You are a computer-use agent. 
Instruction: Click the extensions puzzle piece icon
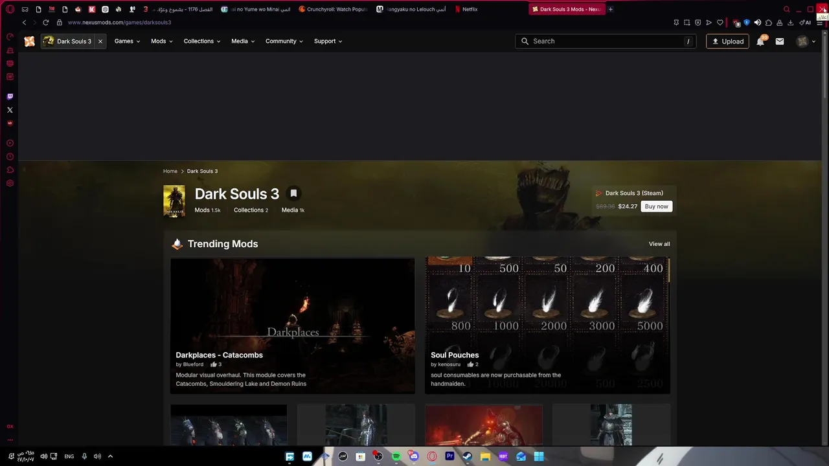pos(769,23)
